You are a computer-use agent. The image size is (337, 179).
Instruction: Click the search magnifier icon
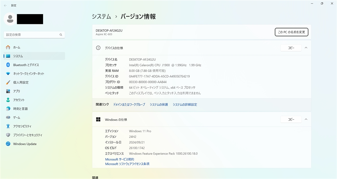pyautogui.click(x=61, y=35)
